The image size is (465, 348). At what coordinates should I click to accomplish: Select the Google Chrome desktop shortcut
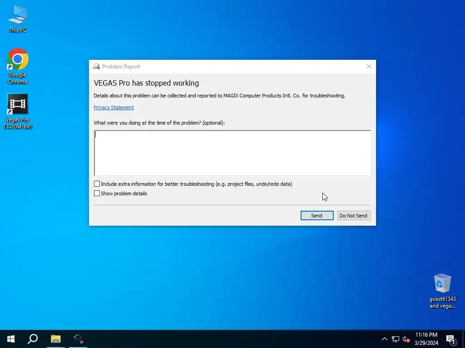(x=18, y=66)
